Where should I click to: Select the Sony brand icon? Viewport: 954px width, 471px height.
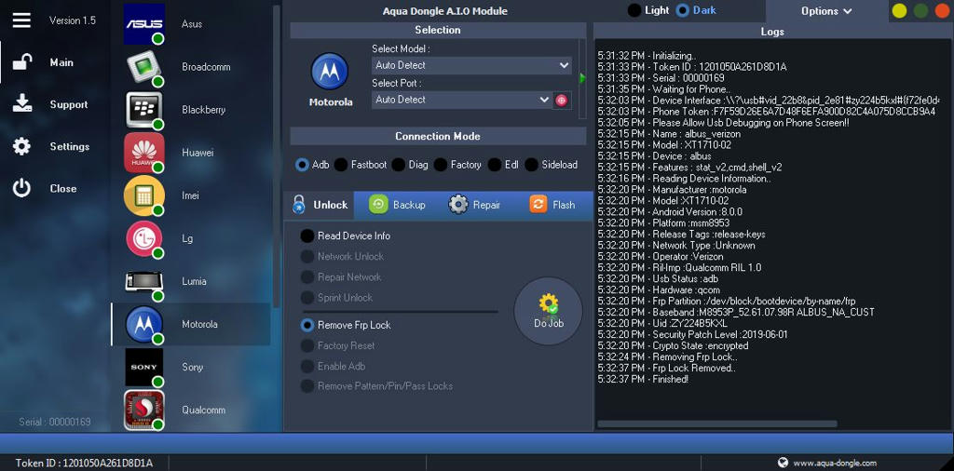click(x=144, y=367)
